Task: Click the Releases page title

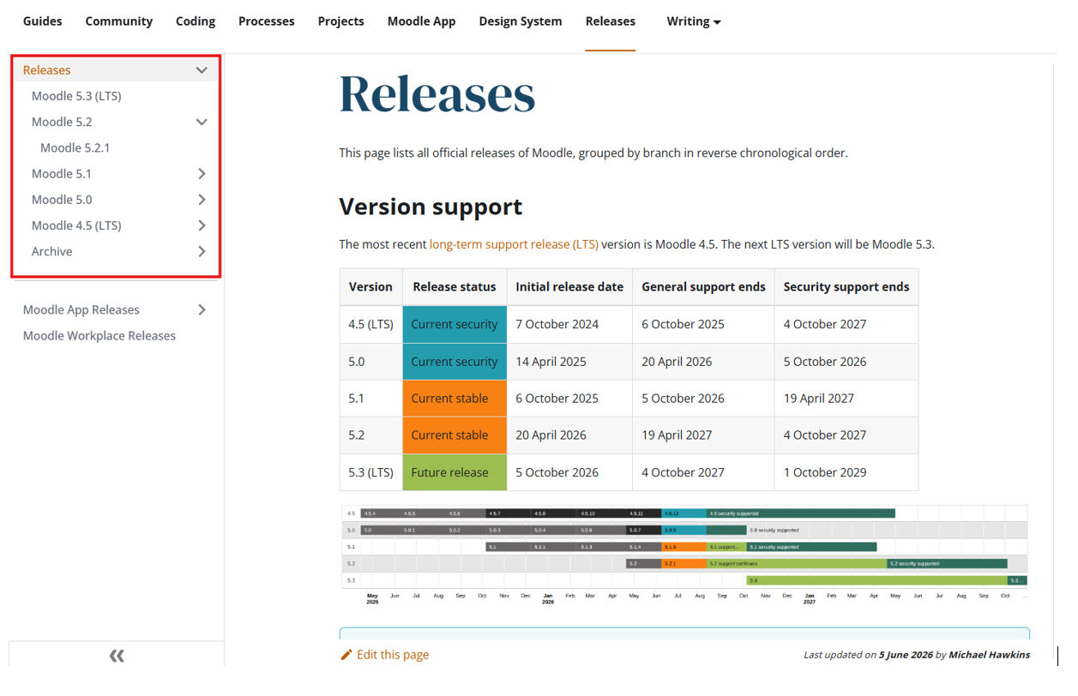Action: 437,93
